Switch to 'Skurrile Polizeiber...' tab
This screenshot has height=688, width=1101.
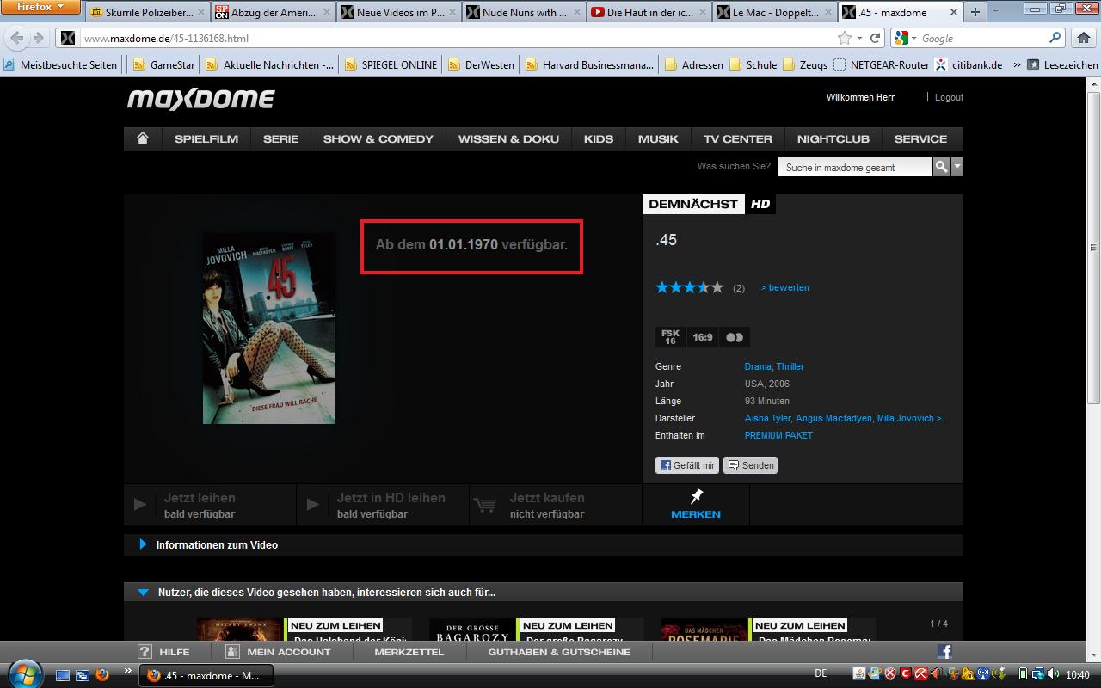146,12
